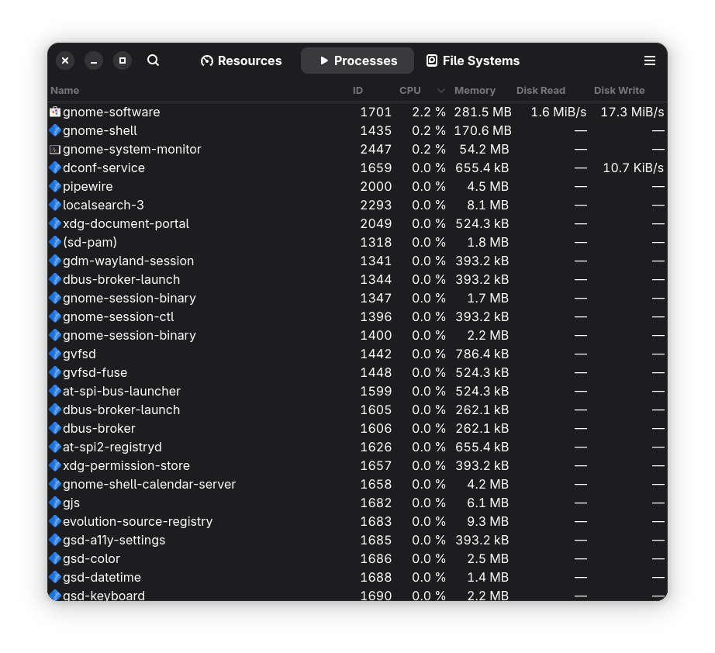The height and width of the screenshot is (653, 715).
Task: Click the pipewire process icon
Action: click(55, 186)
